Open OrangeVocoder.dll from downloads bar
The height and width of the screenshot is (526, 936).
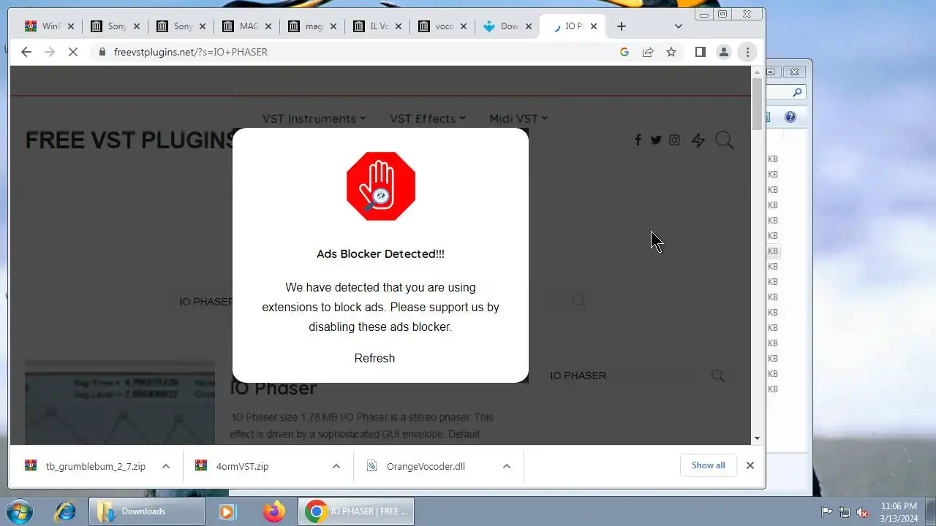coord(426,466)
